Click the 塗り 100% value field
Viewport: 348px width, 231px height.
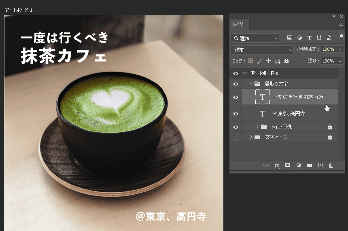point(329,61)
